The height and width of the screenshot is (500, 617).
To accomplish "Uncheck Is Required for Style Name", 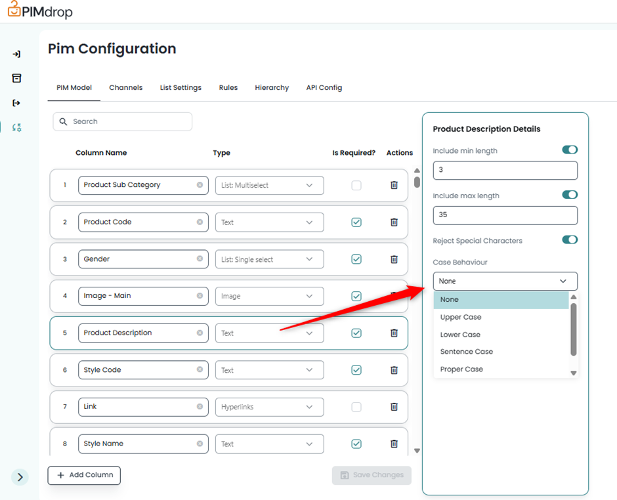I will (356, 444).
